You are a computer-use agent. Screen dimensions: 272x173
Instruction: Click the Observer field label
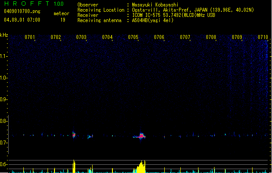(x=88, y=5)
